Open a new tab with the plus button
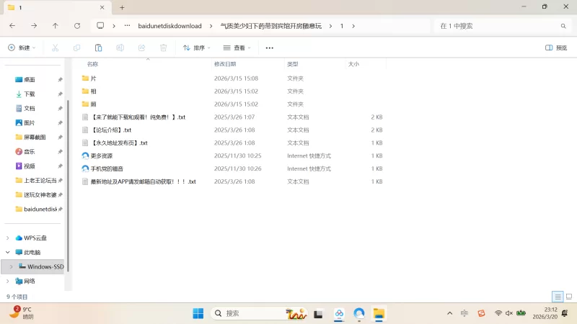577x324 pixels. tap(122, 7)
